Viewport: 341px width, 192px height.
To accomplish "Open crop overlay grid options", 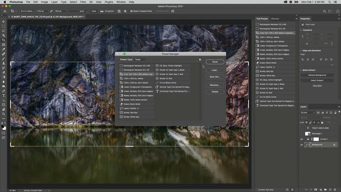I will pyautogui.click(x=119, y=11).
